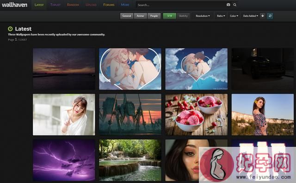This screenshot has height=183, width=296.
Task: Open the clouds and small heart anime wallpaper
Action: tap(197, 69)
